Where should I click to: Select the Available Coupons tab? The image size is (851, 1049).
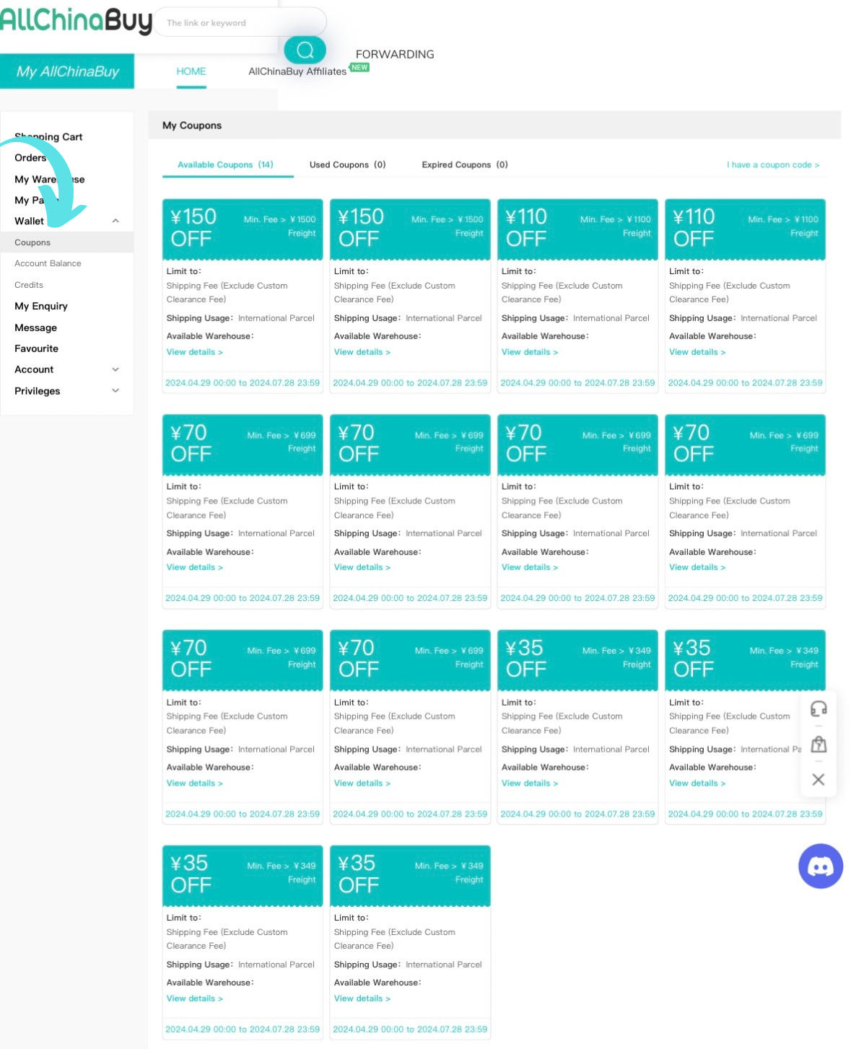point(225,164)
